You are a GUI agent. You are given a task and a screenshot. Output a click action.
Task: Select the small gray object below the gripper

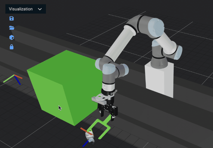[x=90, y=137]
